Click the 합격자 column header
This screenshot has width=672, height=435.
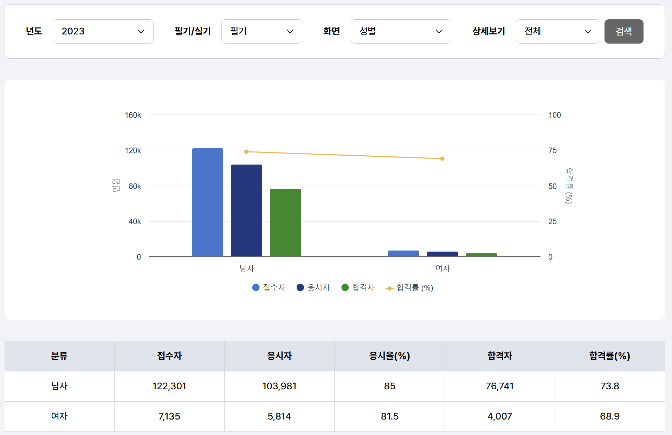pyautogui.click(x=500, y=356)
